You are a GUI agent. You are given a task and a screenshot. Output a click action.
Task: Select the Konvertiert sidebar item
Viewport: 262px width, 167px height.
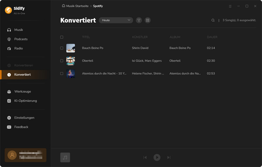pos(25,75)
